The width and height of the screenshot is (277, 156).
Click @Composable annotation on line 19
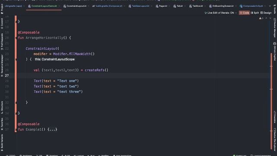29,32
